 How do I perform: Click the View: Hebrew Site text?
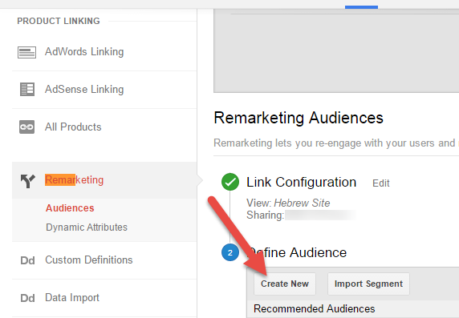coord(288,203)
